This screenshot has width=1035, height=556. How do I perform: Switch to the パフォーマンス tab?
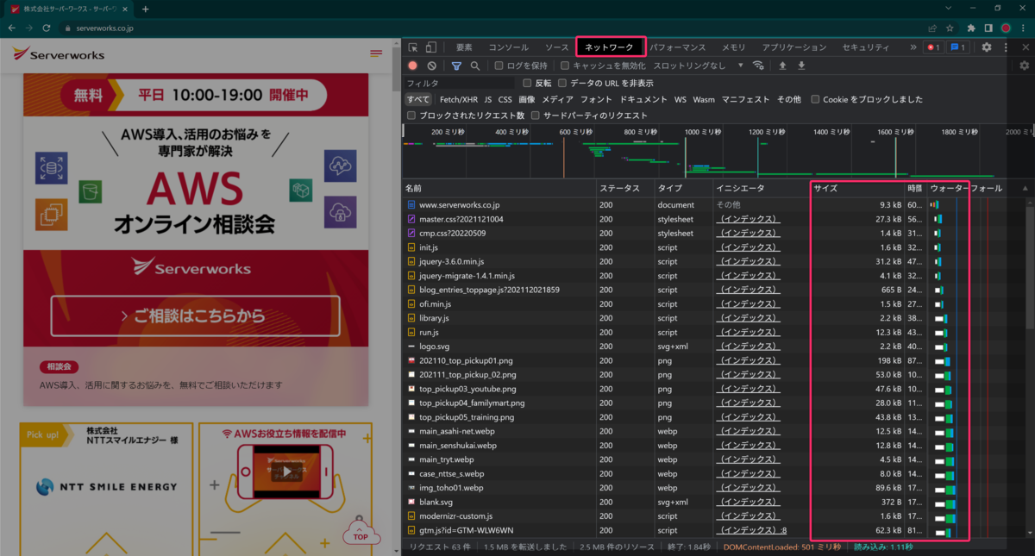(x=677, y=47)
